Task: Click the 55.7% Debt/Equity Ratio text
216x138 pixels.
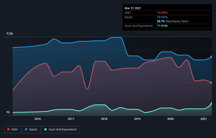Action: click(173, 21)
